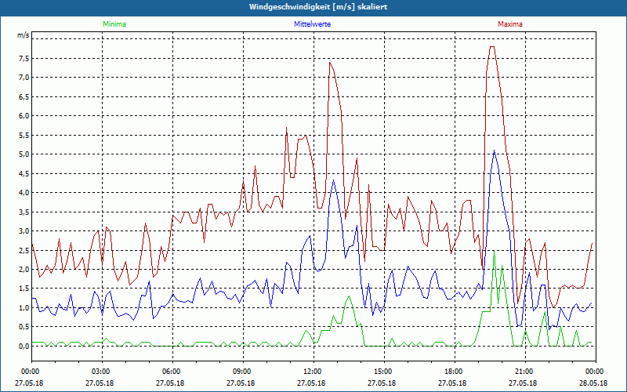The width and height of the screenshot is (627, 392).
Task: Click the 00:00 time label above 28.05.18
Action: click(x=593, y=372)
